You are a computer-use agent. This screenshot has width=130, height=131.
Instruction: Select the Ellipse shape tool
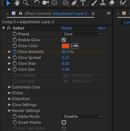(66, 3)
